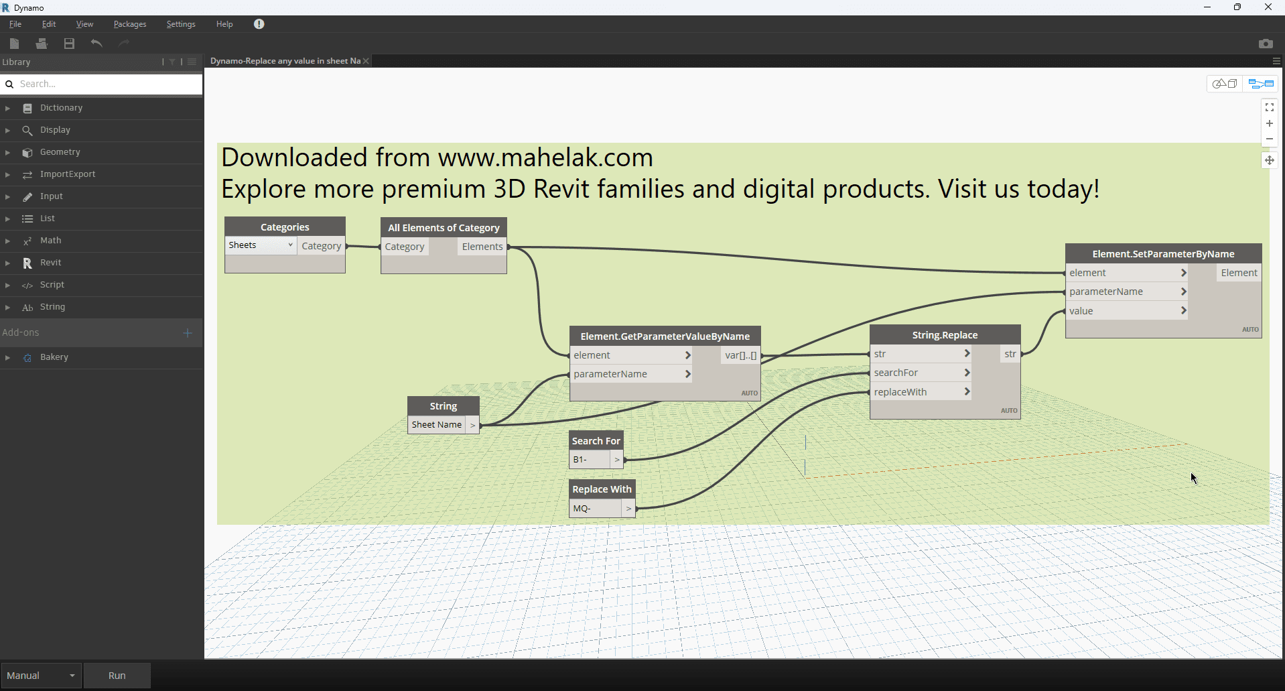Click the Geometry cube icon
Image resolution: width=1285 pixels, height=691 pixels.
coord(27,152)
